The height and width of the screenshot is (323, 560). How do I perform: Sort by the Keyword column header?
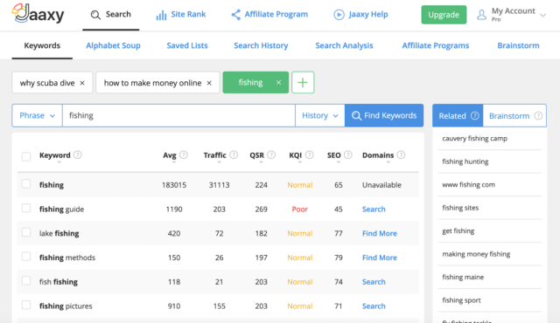click(54, 155)
